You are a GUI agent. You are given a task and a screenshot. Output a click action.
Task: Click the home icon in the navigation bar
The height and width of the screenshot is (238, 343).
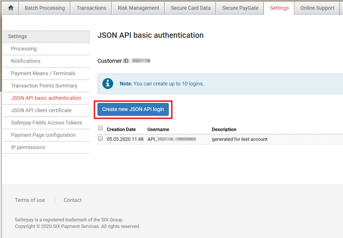(10, 8)
